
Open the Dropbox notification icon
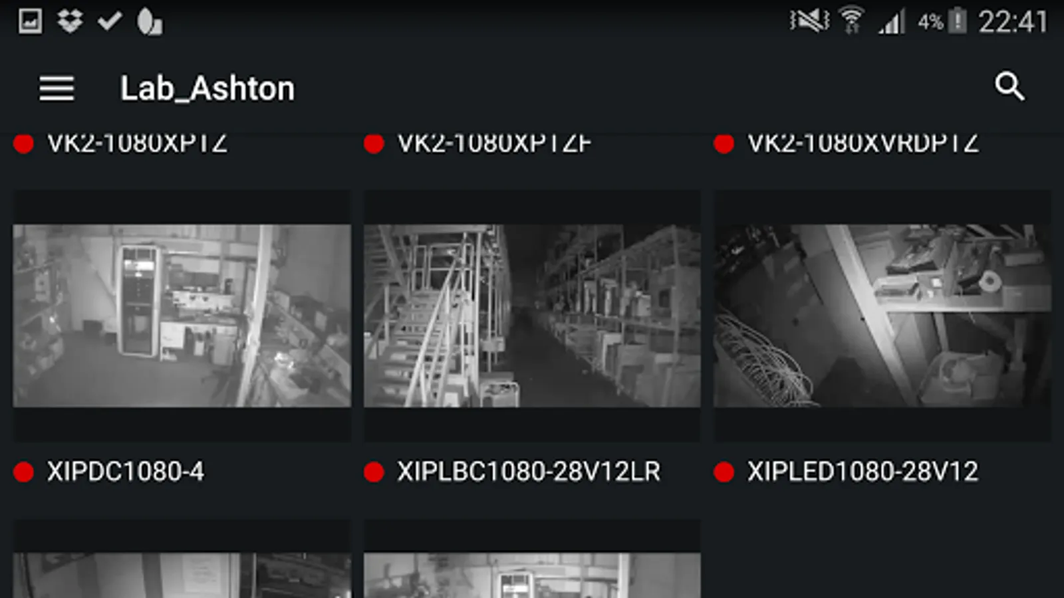70,21
